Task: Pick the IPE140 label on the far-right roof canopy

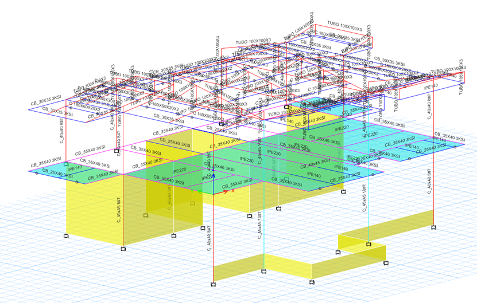Action: (x=432, y=87)
